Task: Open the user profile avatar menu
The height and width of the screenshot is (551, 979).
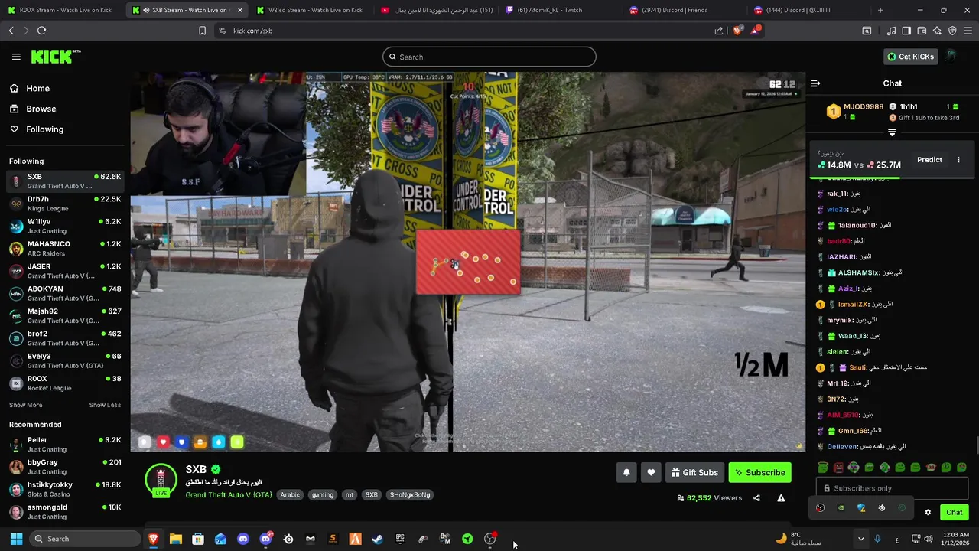Action: click(x=951, y=57)
